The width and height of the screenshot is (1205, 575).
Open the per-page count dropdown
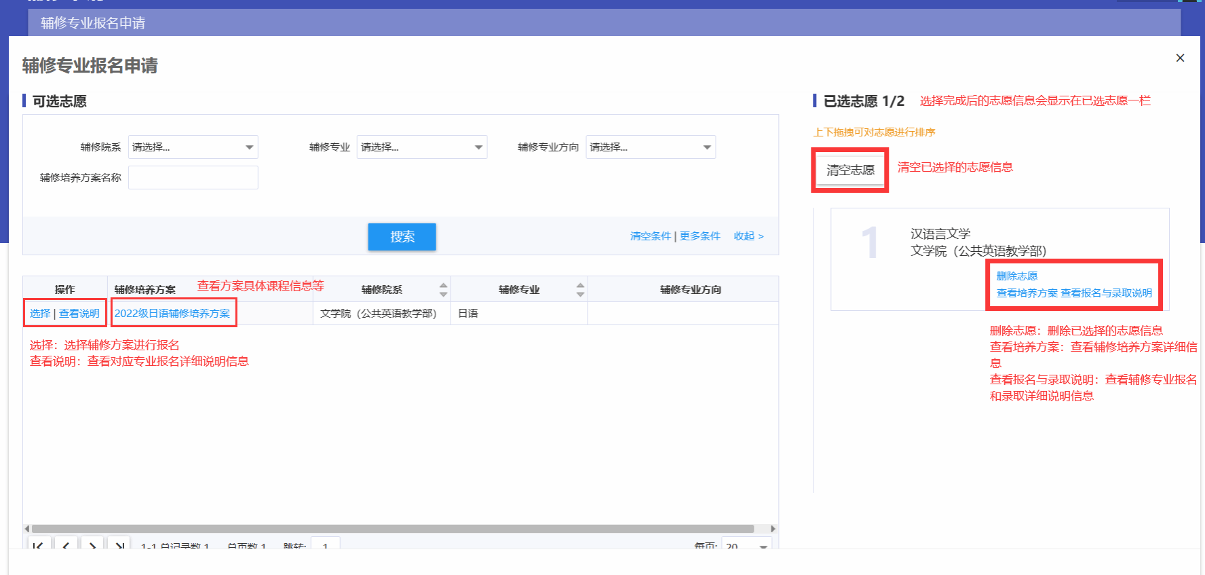[747, 545]
